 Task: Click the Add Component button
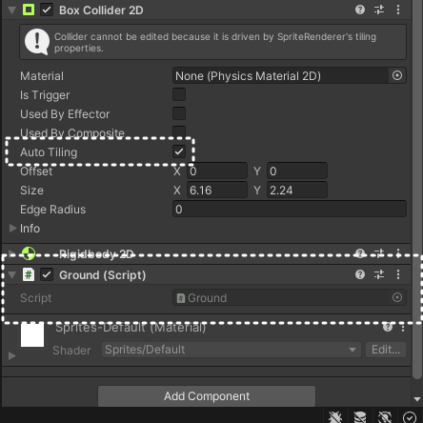[x=207, y=396]
